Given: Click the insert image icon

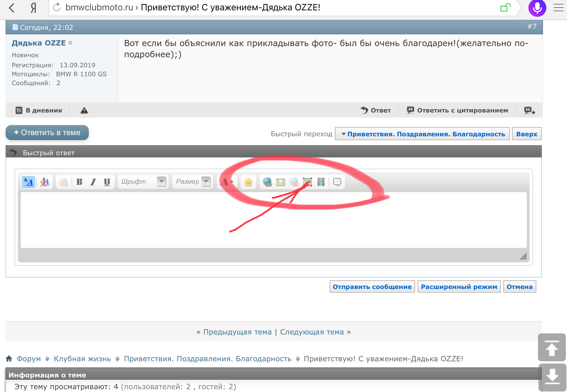Looking at the screenshot, I should click(x=308, y=182).
